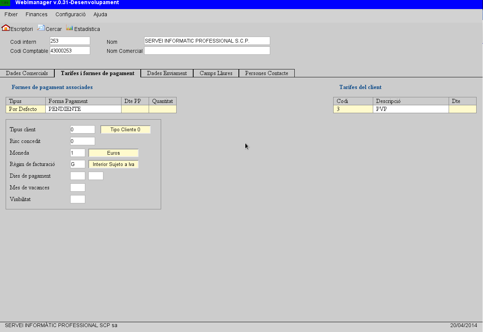Click the Cercar search icon

[x=49, y=28]
